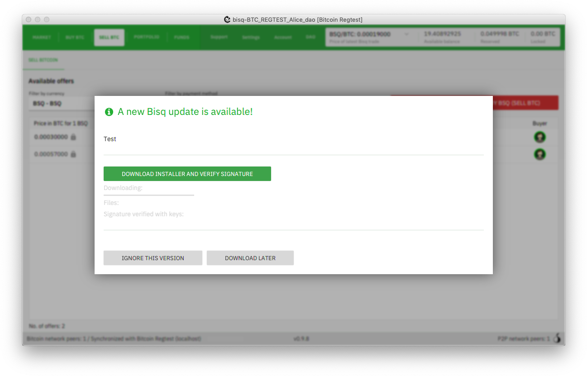Viewport: 587px width, 376px height.
Task: Select the Sell Bitcoin sub-tab
Action: [x=43, y=60]
